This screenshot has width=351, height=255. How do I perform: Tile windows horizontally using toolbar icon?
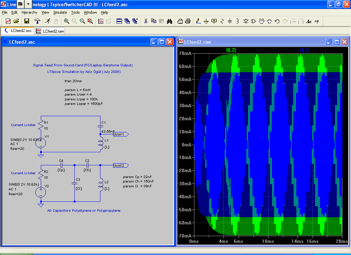(119, 21)
